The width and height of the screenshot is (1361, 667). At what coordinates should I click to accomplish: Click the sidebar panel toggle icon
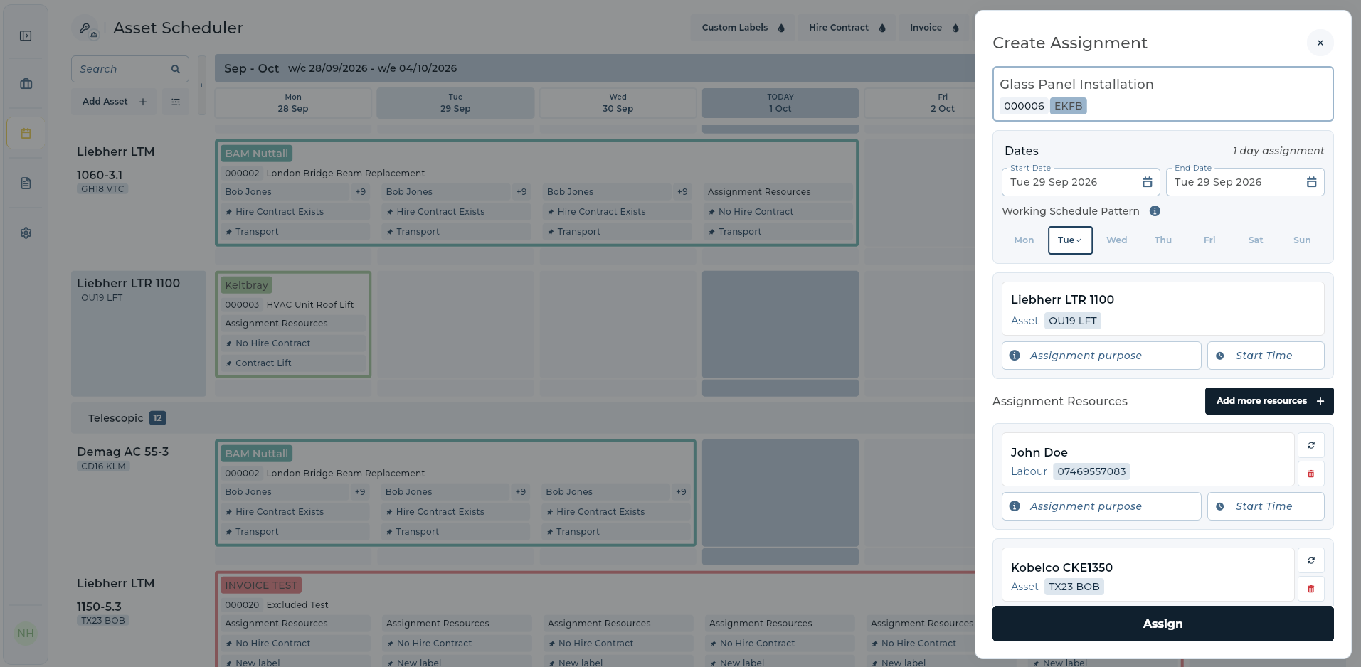click(x=26, y=36)
